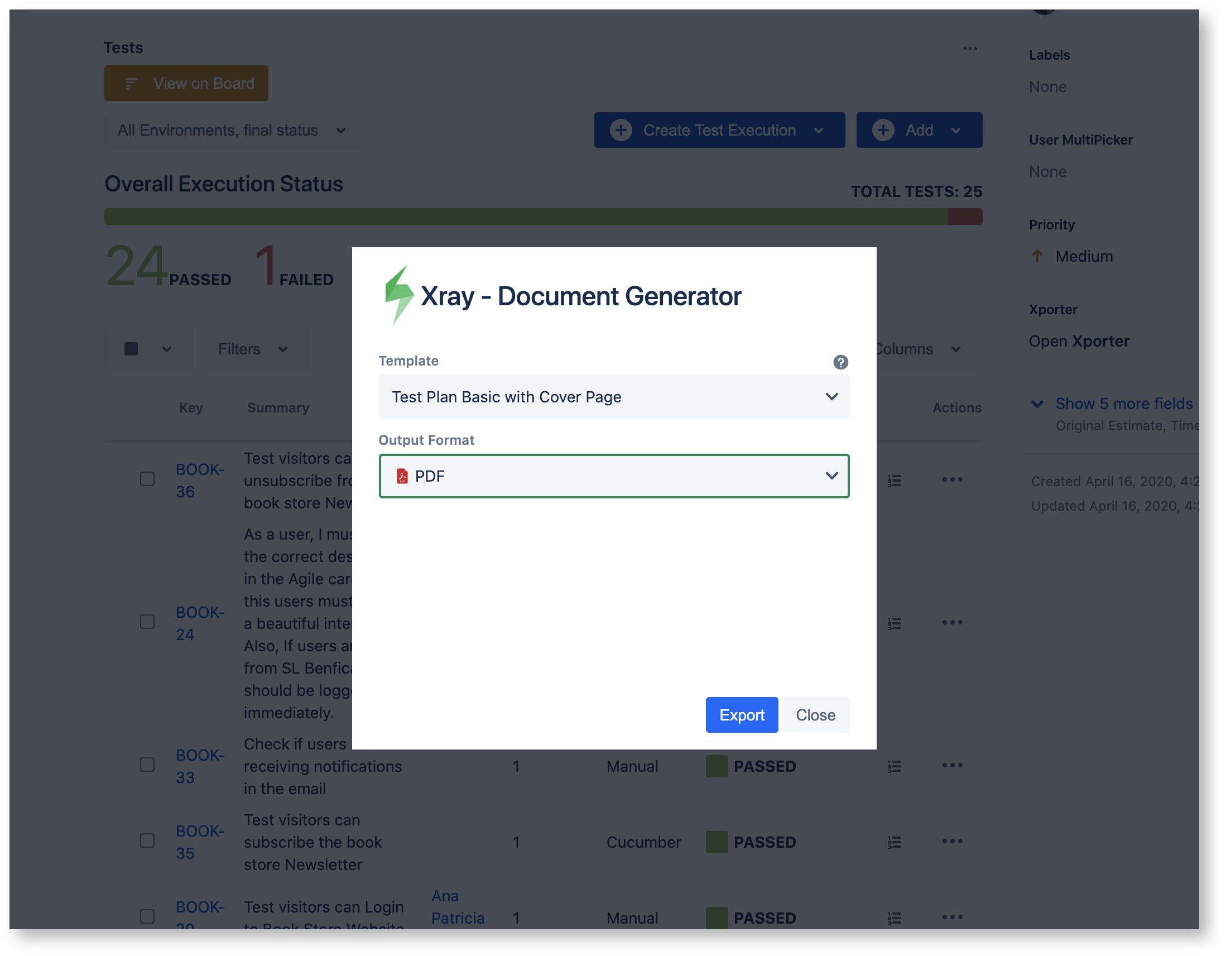Tick checkbox for BOOK-35

pos(147,841)
